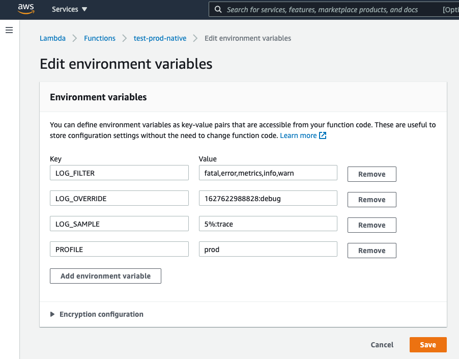459x359 pixels.
Task: Open test-prod-native breadcrumb link
Action: [160, 38]
